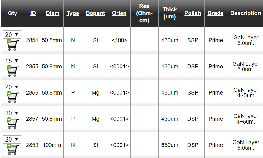
Task: Sort by Type header link
Action: click(x=73, y=13)
